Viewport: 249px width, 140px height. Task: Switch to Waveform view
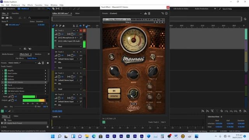pos(9,9)
